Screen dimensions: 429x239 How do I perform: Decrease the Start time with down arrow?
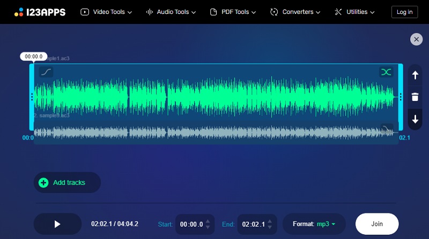[208, 227]
